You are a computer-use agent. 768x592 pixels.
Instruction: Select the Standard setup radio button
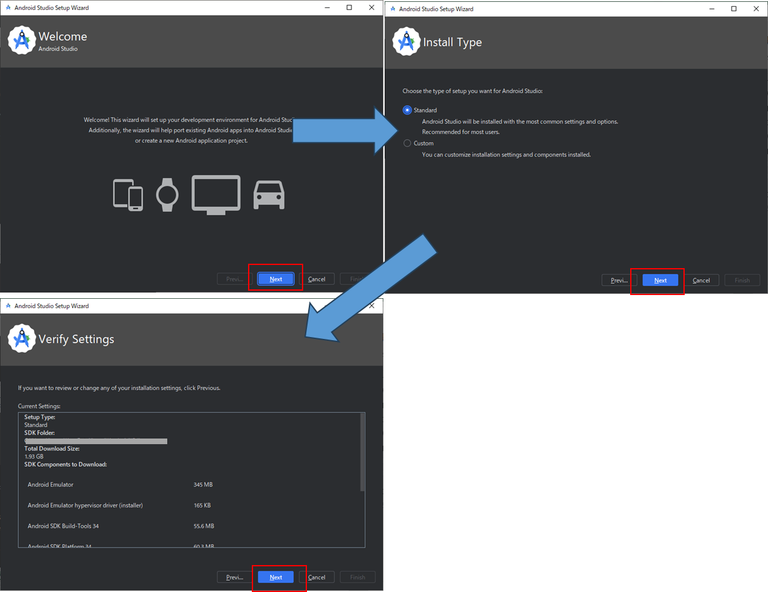coord(407,110)
